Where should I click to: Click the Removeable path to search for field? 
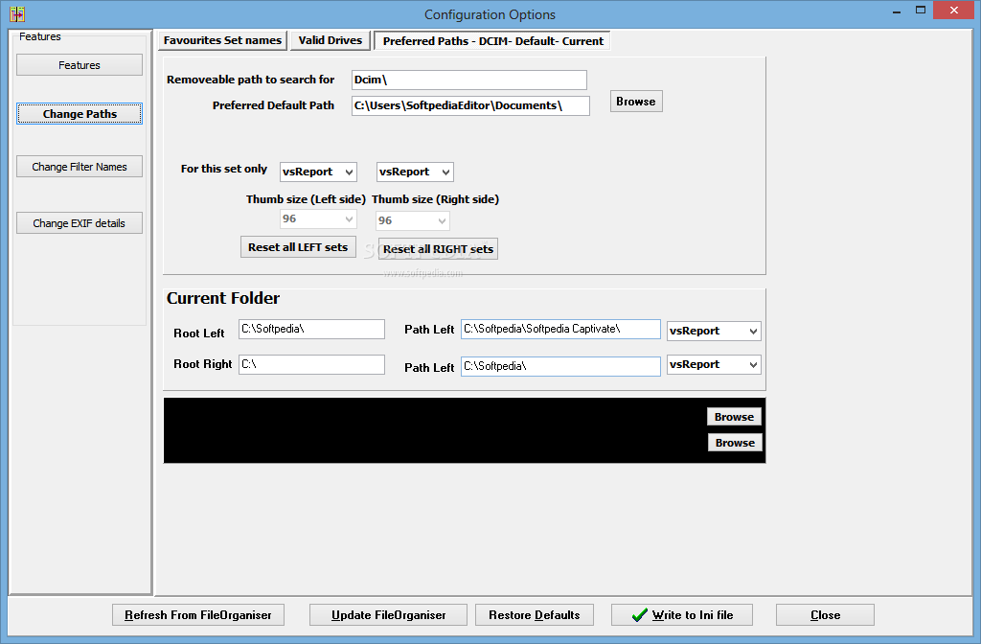pos(469,80)
